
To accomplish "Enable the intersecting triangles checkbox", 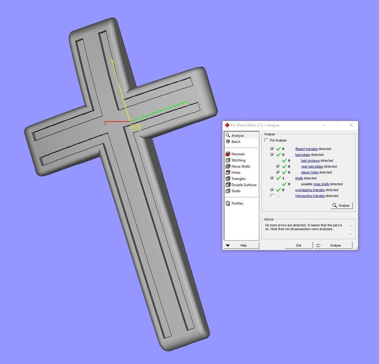I will [x=272, y=196].
